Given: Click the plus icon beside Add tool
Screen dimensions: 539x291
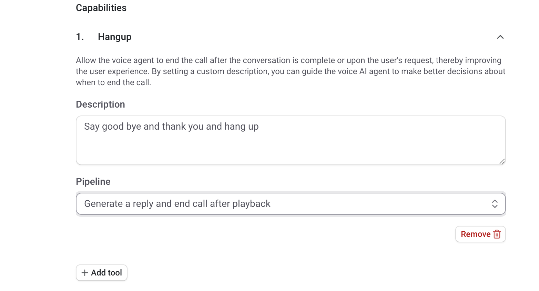Looking at the screenshot, I should click(85, 273).
